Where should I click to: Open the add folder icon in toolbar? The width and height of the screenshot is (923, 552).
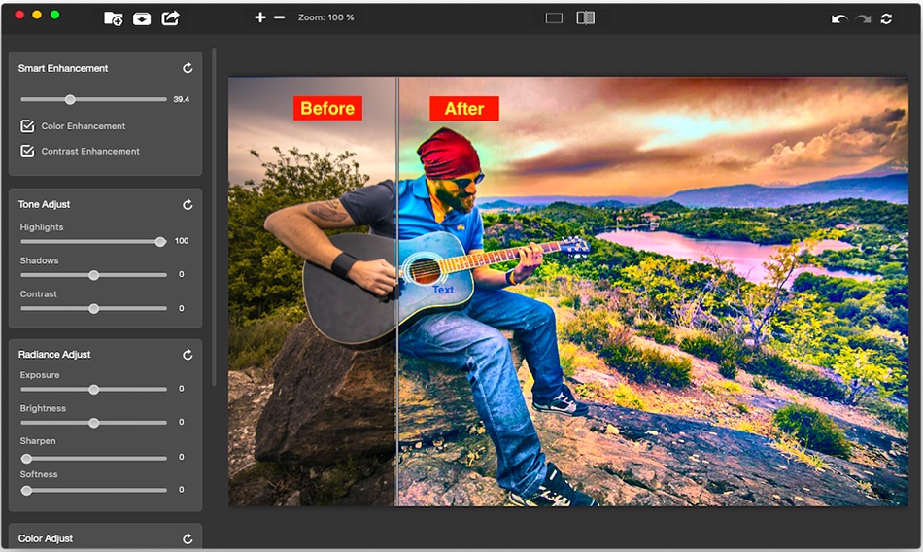point(113,18)
